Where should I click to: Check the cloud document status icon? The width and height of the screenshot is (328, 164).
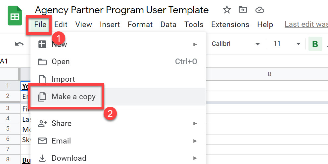pyautogui.click(x=260, y=10)
